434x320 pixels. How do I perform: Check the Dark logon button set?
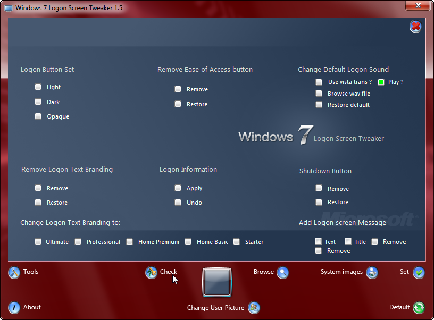(x=38, y=102)
